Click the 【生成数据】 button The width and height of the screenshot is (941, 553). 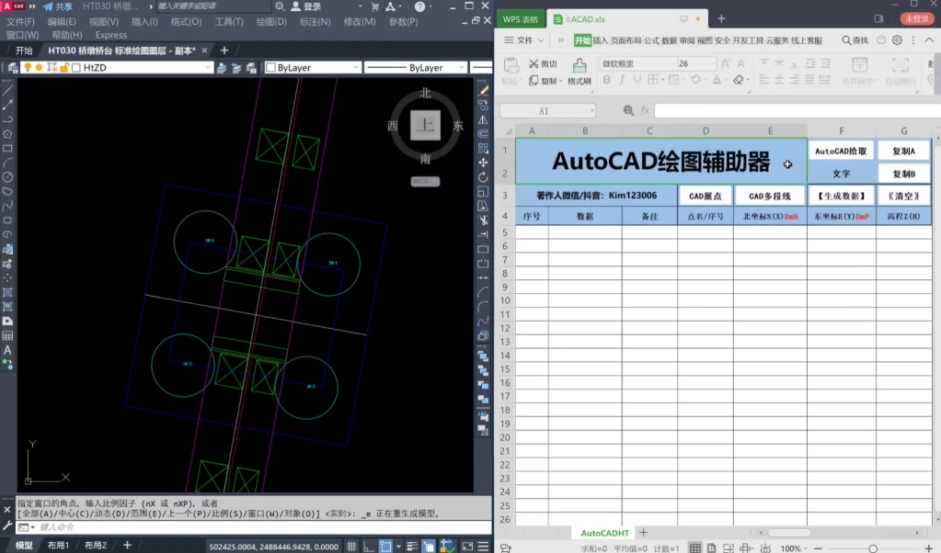coord(841,196)
